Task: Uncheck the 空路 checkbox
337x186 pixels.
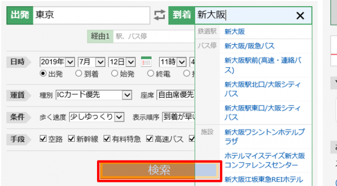Action: (43, 139)
